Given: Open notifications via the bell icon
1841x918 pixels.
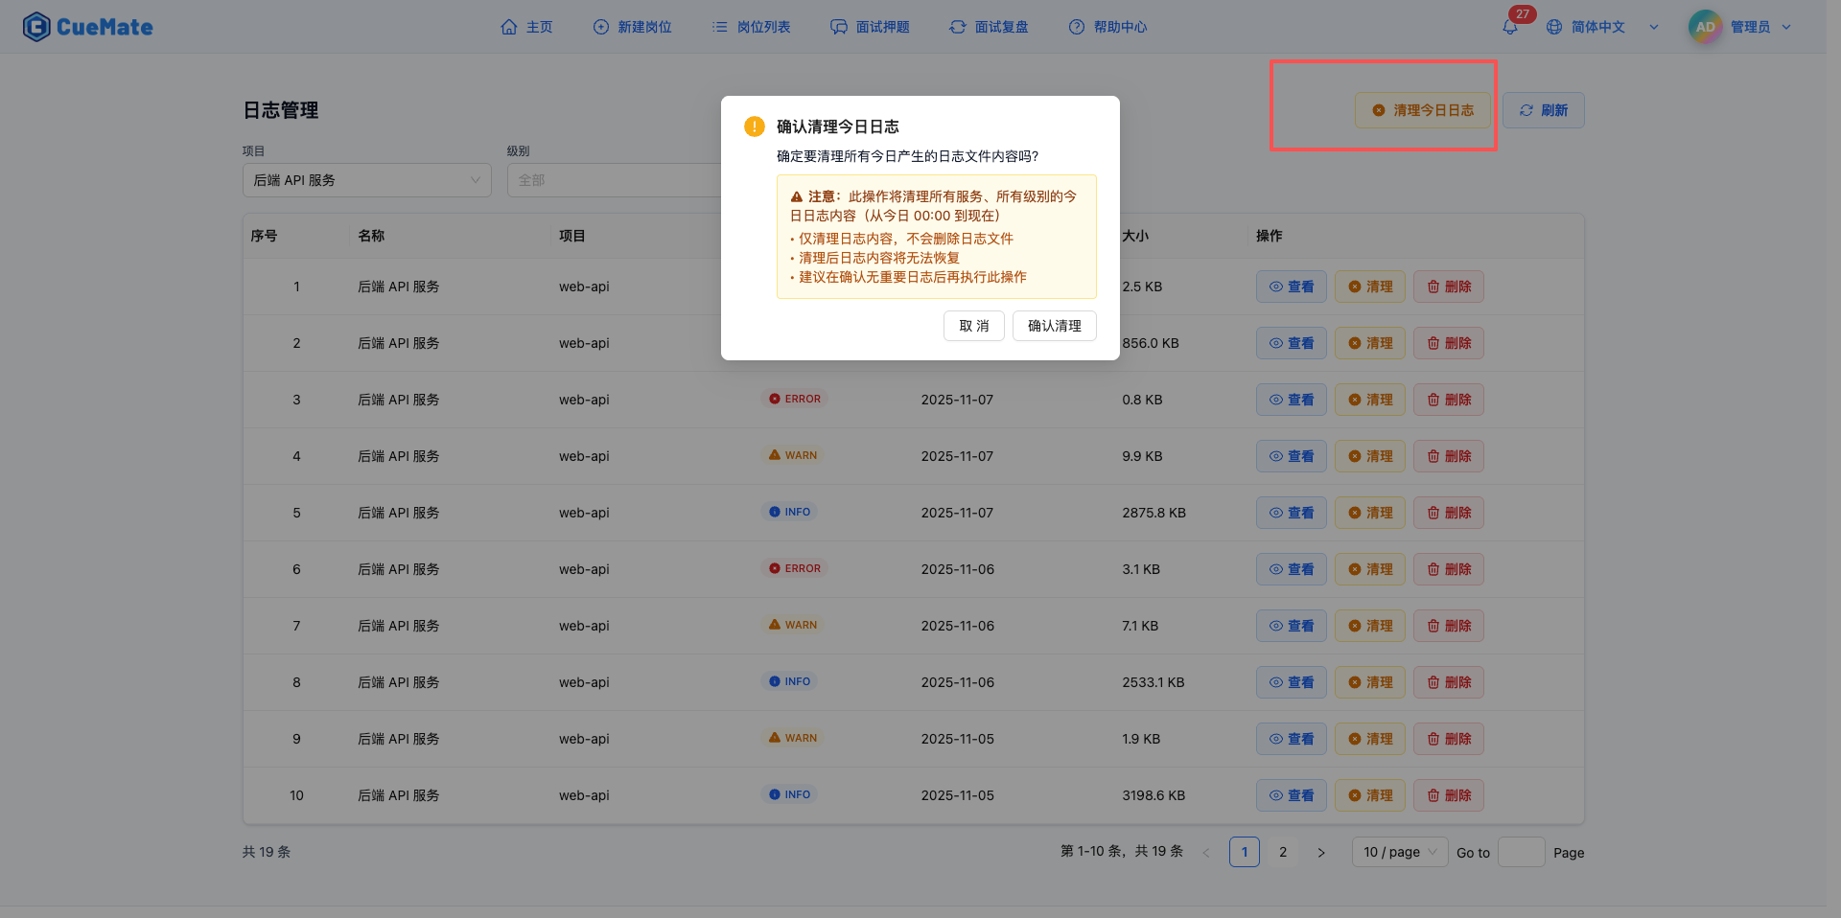Looking at the screenshot, I should pyautogui.click(x=1508, y=26).
